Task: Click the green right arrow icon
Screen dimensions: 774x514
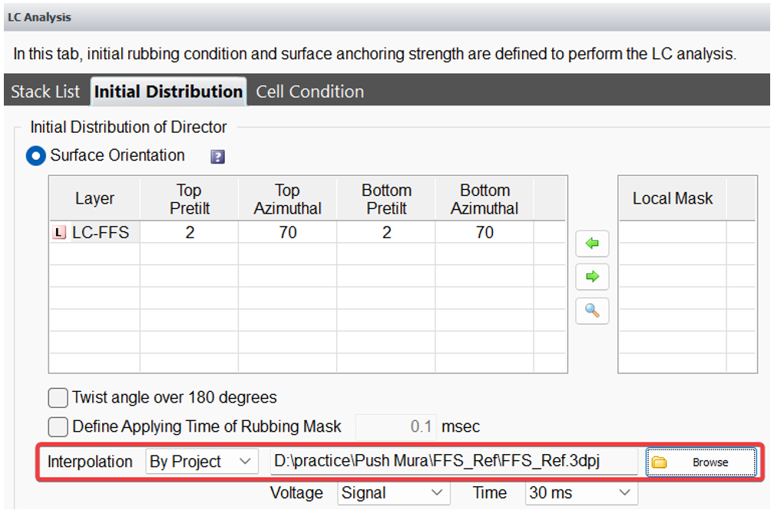Action: pos(592,277)
